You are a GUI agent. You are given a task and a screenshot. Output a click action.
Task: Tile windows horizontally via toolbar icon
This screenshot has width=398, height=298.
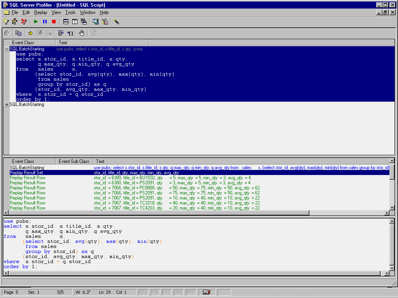(66, 22)
